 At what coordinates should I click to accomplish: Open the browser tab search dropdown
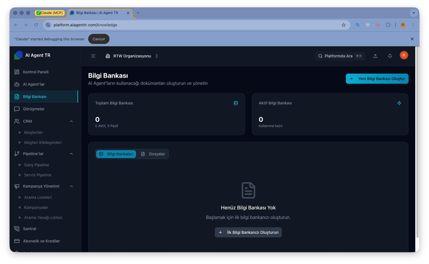(x=414, y=13)
